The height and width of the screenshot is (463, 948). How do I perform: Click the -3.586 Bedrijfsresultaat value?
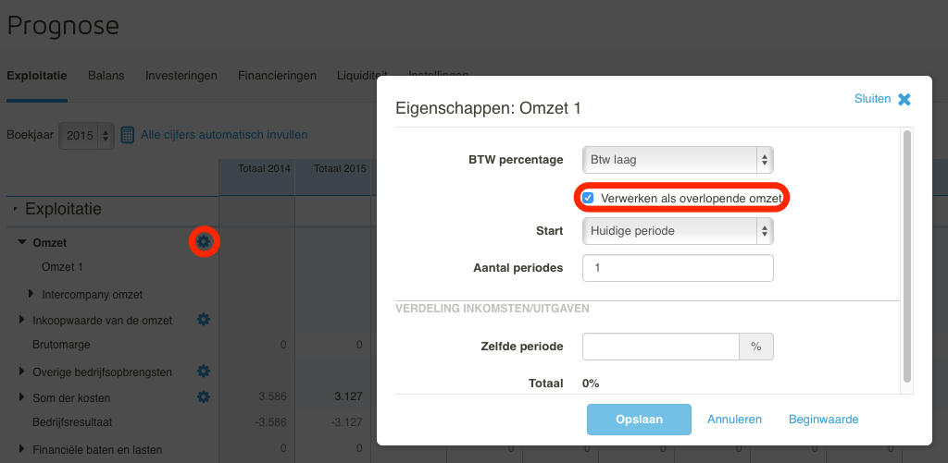coord(270,422)
